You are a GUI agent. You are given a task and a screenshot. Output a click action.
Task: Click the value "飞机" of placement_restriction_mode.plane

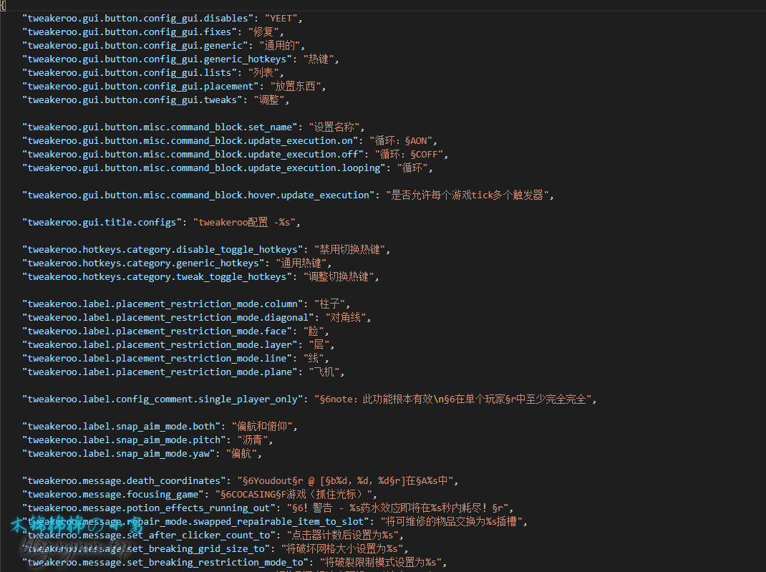pos(324,373)
